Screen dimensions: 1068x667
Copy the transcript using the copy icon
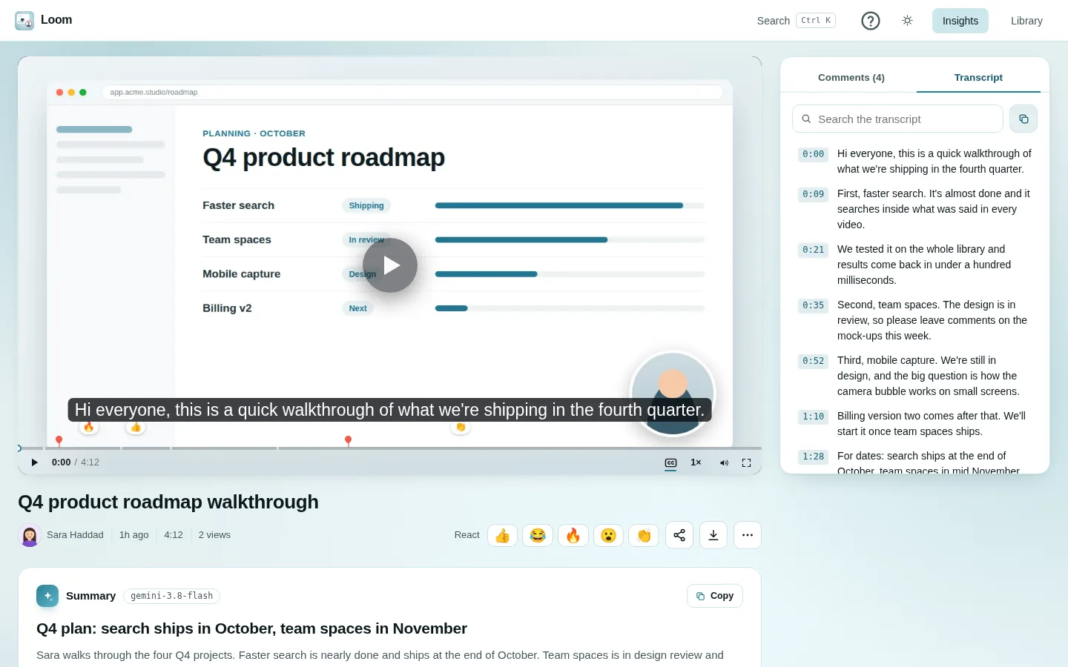(x=1023, y=119)
